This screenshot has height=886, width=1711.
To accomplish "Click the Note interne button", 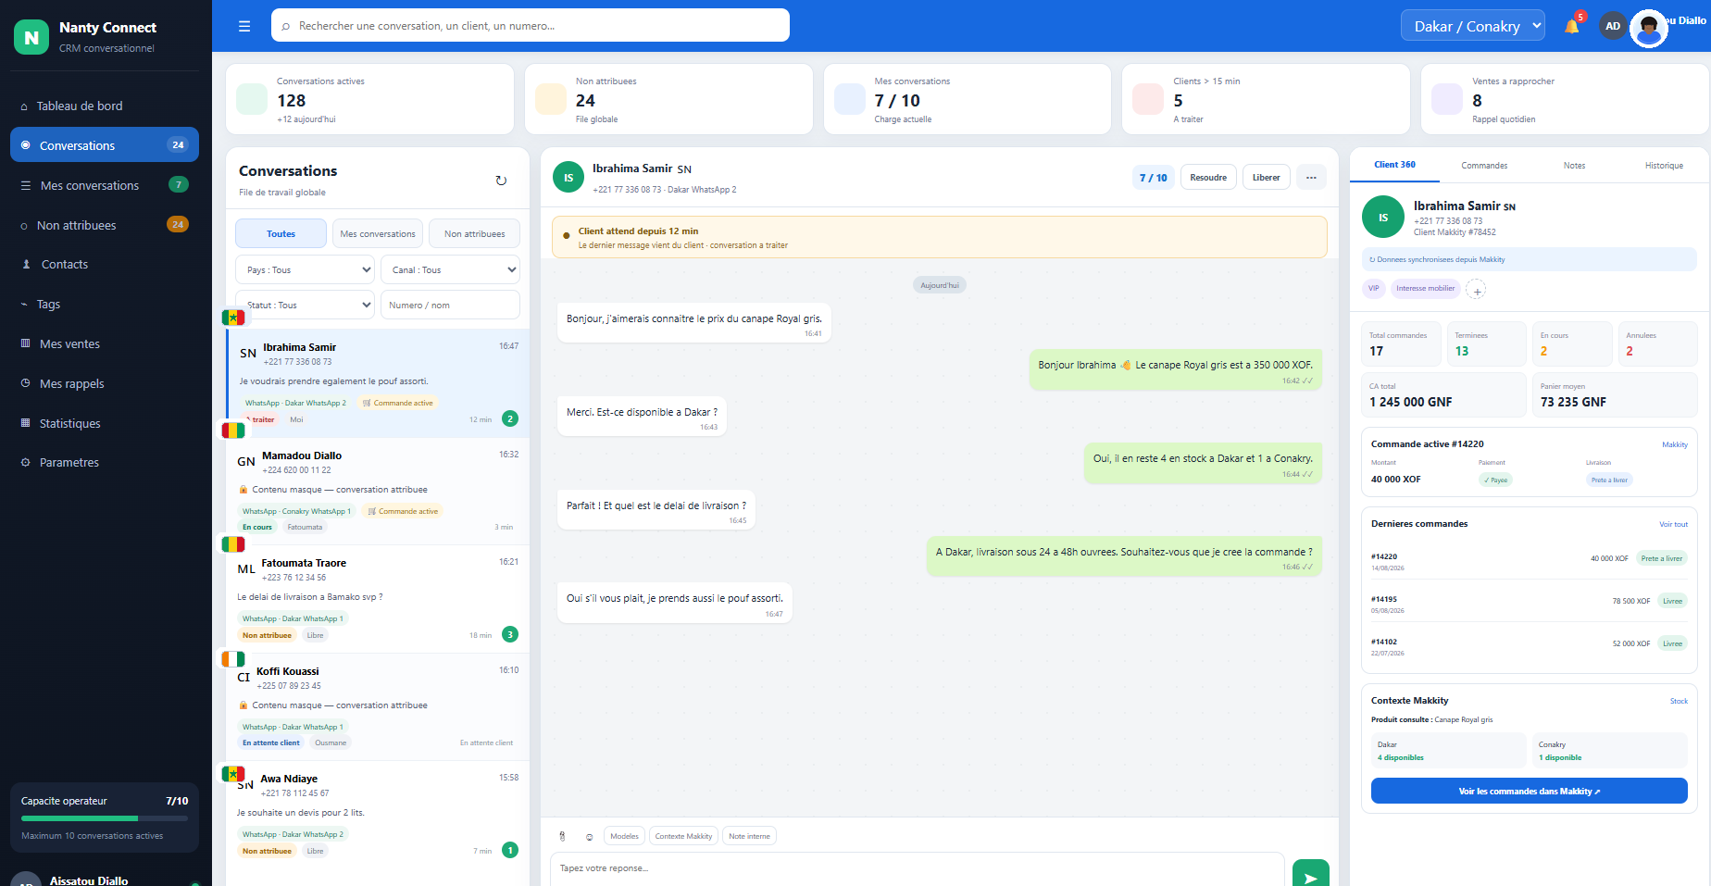I will click(x=749, y=836).
